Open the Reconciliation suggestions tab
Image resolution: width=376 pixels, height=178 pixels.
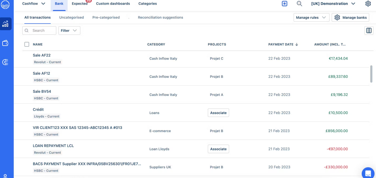pyautogui.click(x=160, y=17)
